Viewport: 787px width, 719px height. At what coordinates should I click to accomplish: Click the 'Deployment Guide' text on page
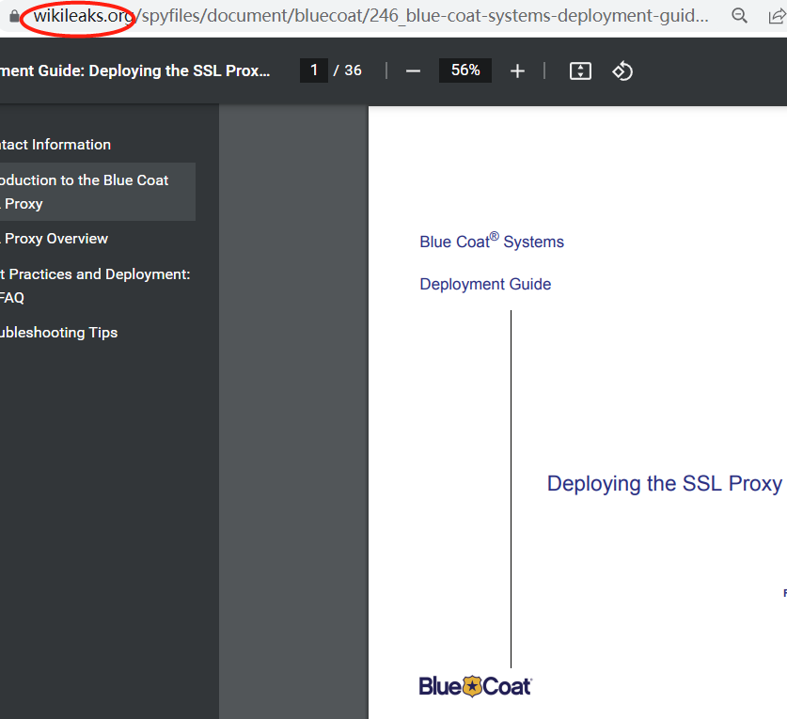(x=485, y=284)
